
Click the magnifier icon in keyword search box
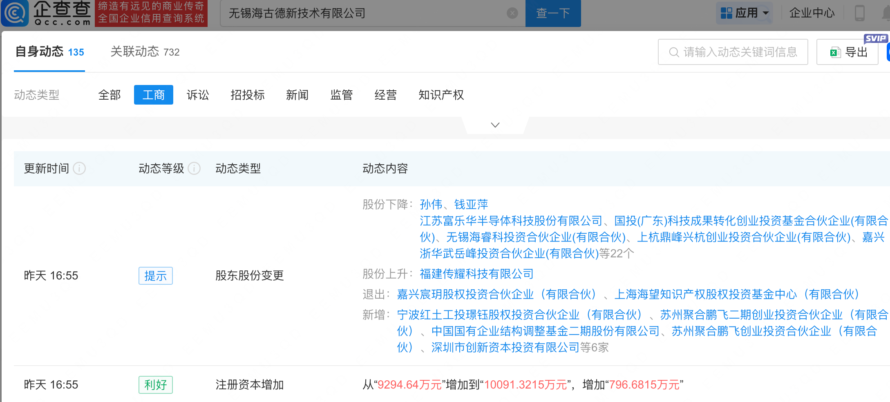coord(673,52)
